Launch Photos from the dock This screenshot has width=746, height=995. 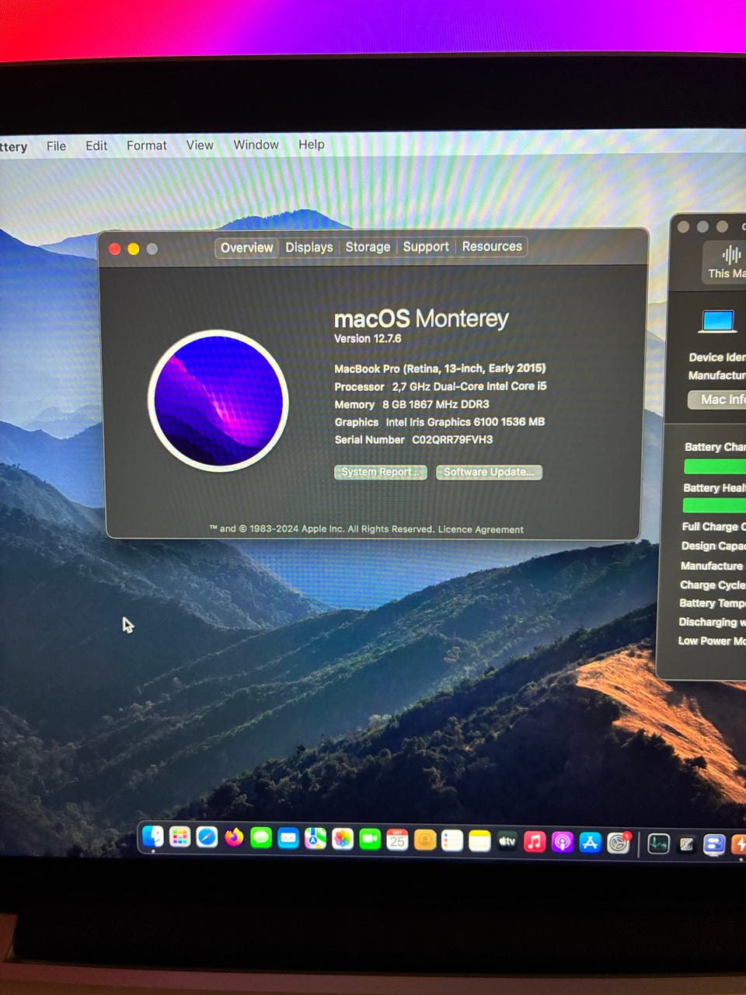coord(343,840)
